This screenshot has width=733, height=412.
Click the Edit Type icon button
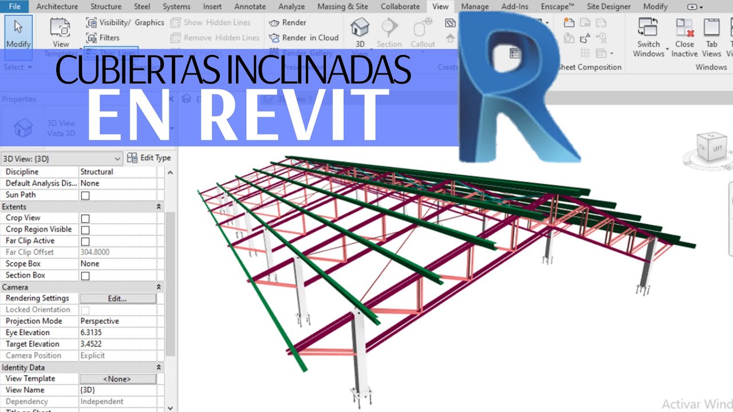pos(149,158)
